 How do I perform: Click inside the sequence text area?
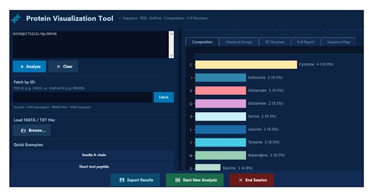(x=91, y=44)
